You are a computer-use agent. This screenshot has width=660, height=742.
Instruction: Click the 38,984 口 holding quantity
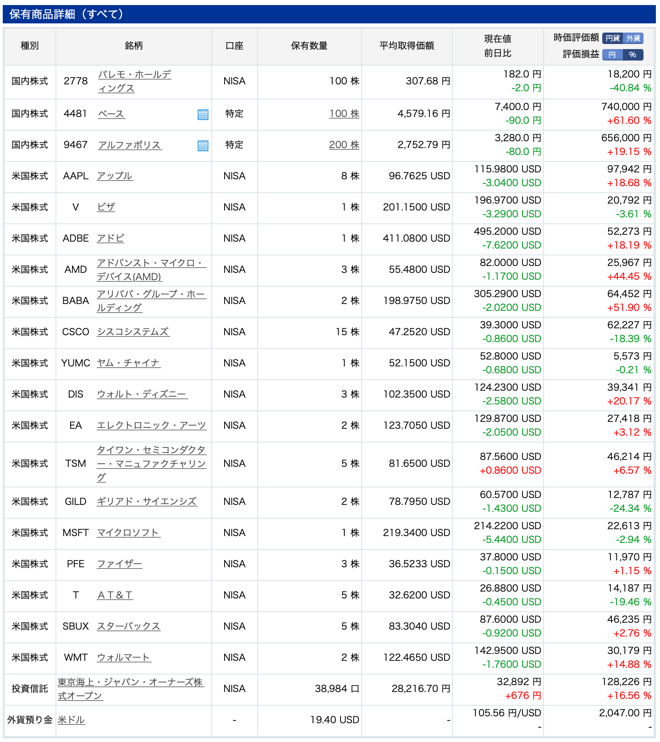[x=337, y=689]
